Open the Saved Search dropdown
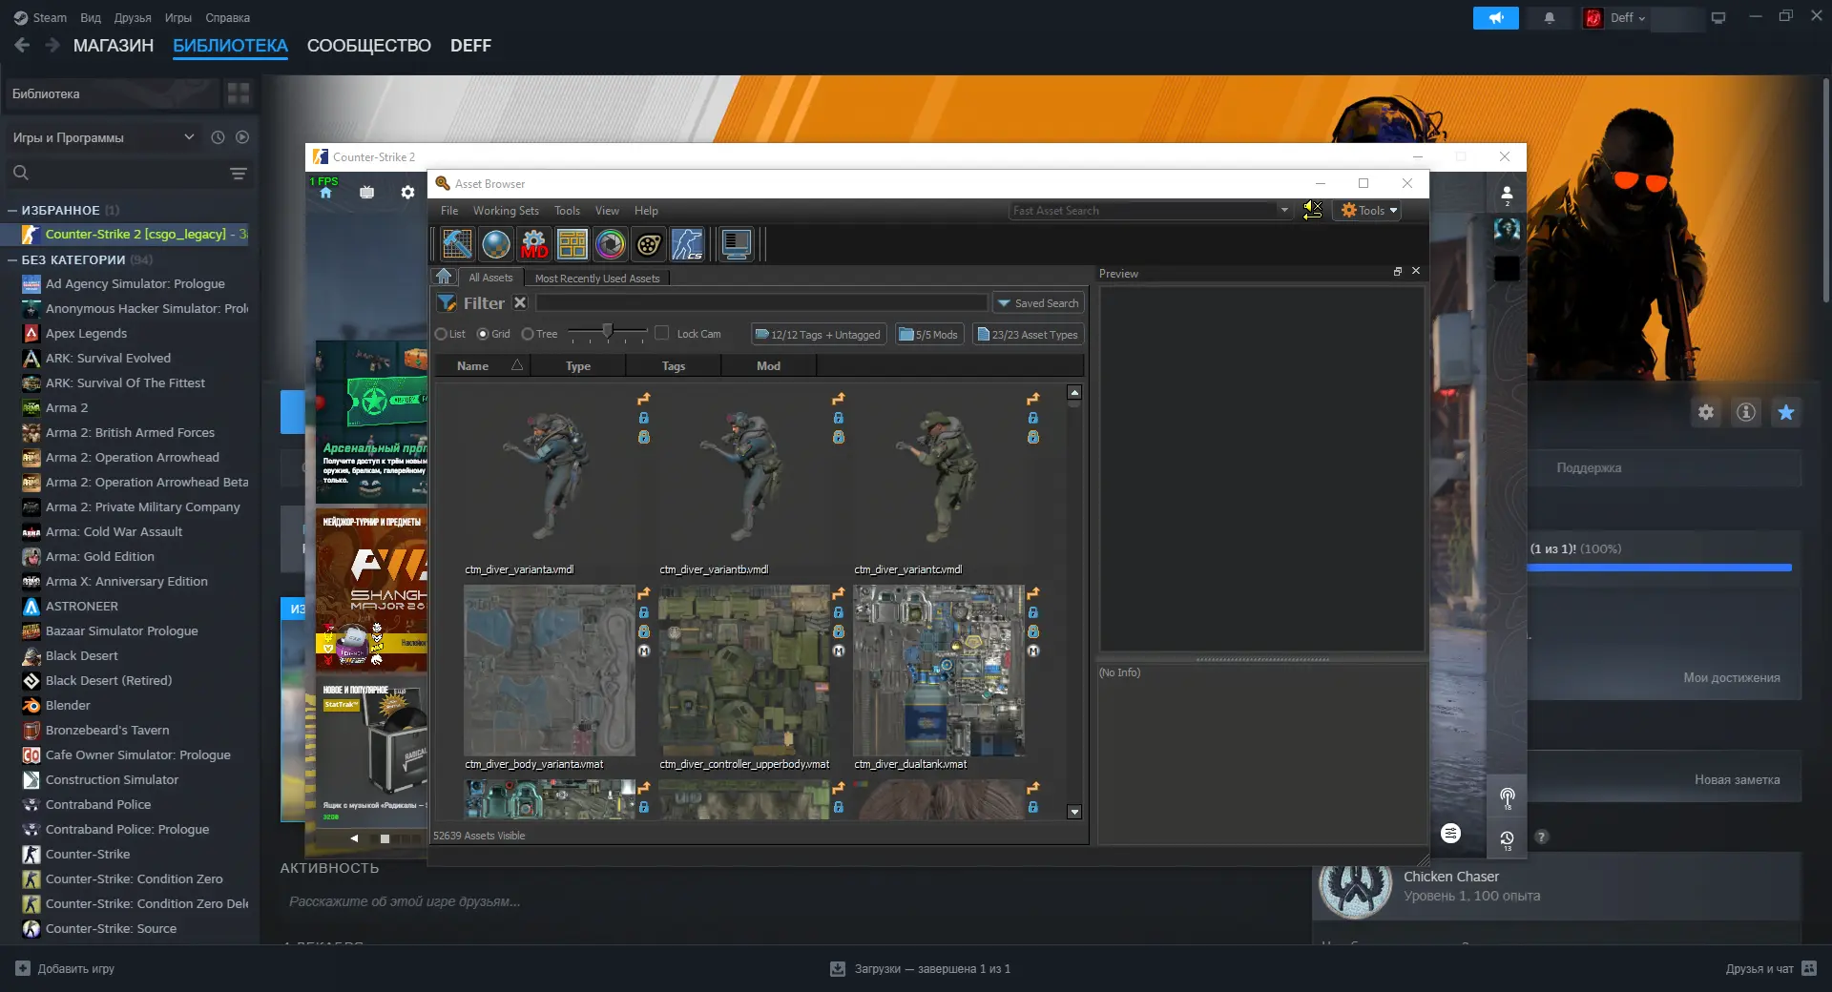1832x992 pixels. click(x=1038, y=303)
